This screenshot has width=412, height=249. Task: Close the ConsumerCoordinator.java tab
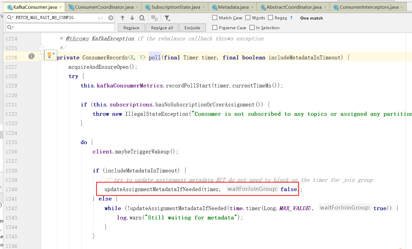(137, 7)
